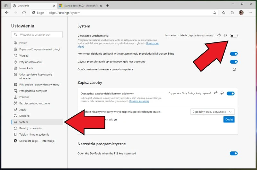The image size is (257, 170).
Task: Click thumbs up for sleeping tabs feature
Action: (x=216, y=93)
